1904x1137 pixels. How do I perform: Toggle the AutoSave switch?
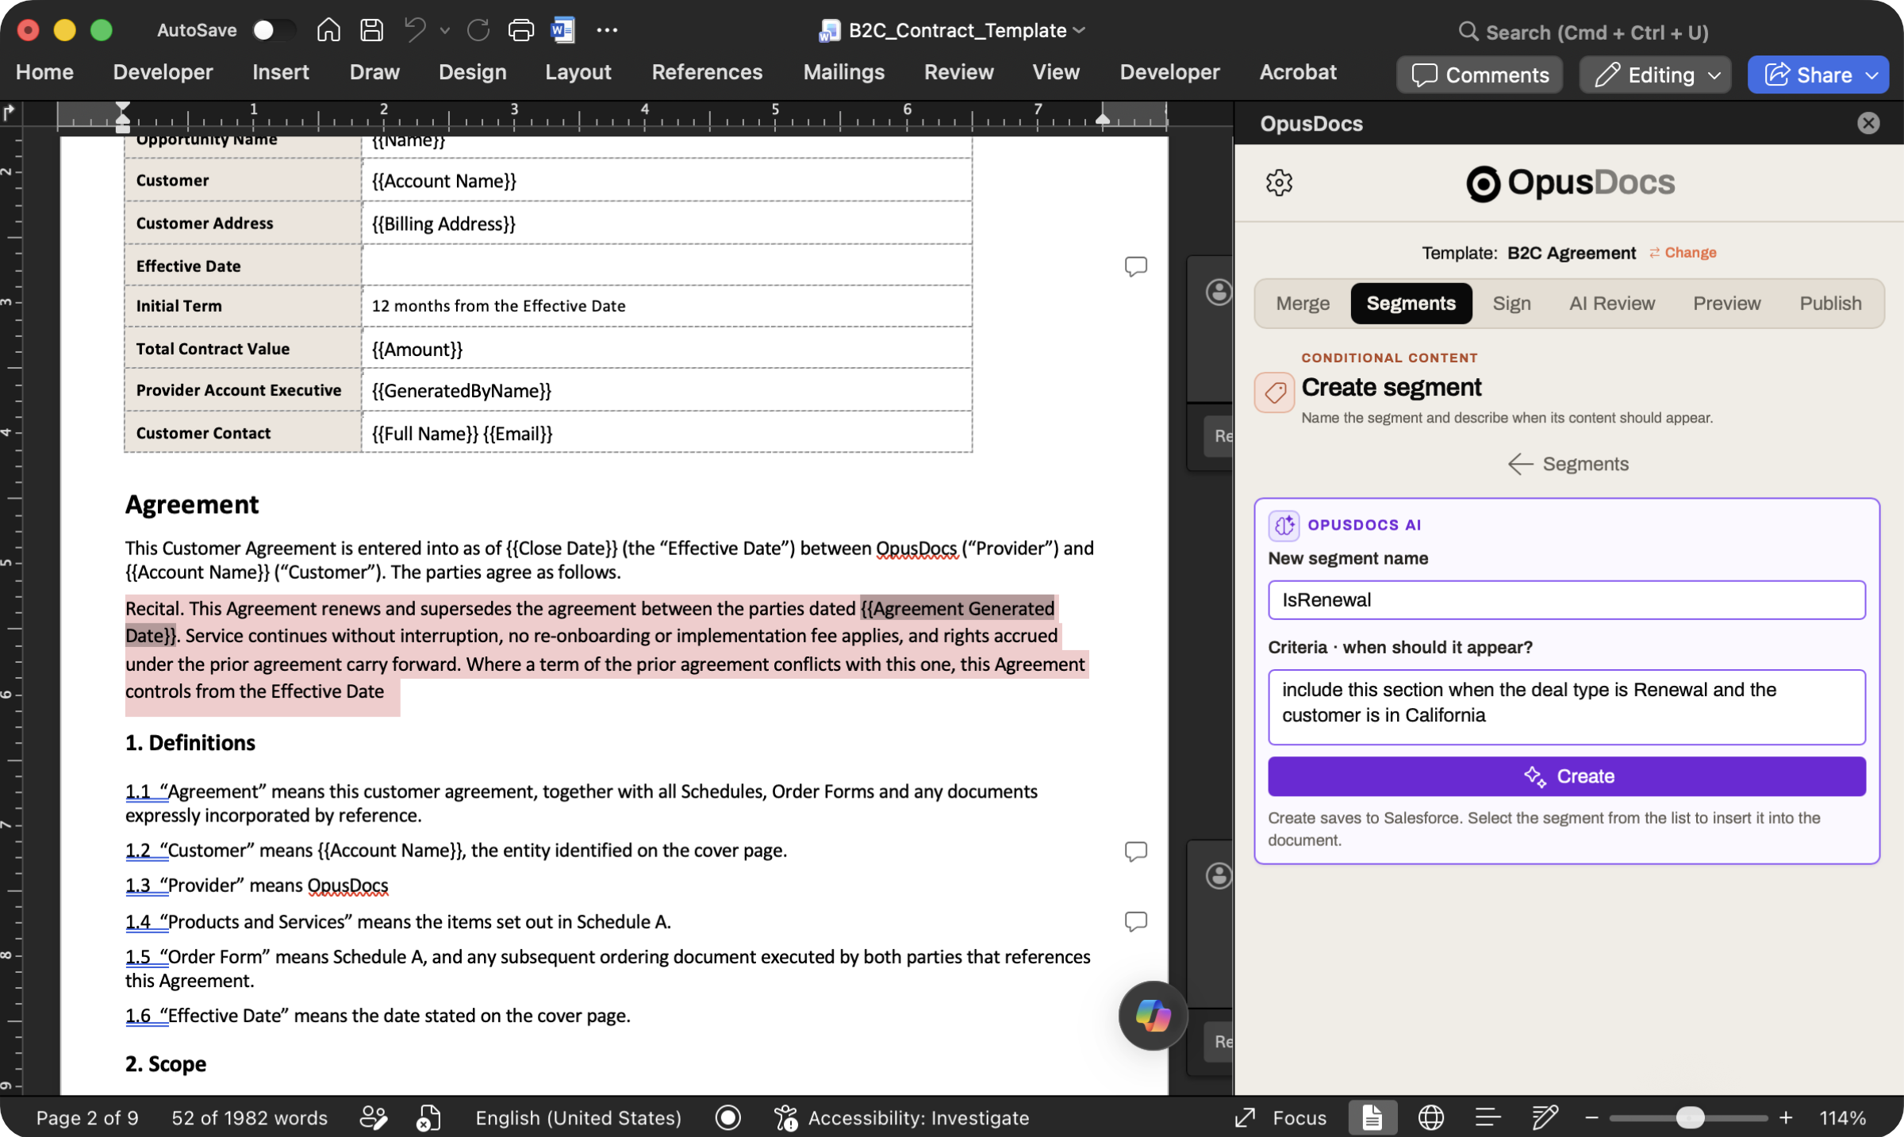[273, 30]
